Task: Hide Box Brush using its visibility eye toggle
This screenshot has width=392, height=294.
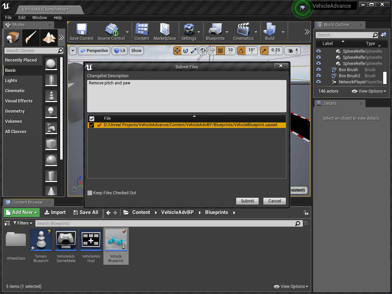Action: pyautogui.click(x=318, y=69)
